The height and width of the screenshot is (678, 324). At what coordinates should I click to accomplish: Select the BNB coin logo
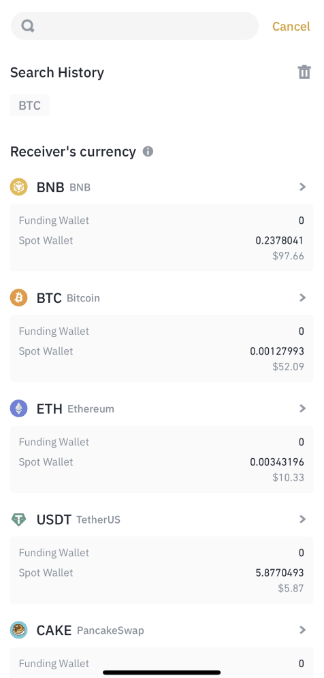pyautogui.click(x=18, y=187)
